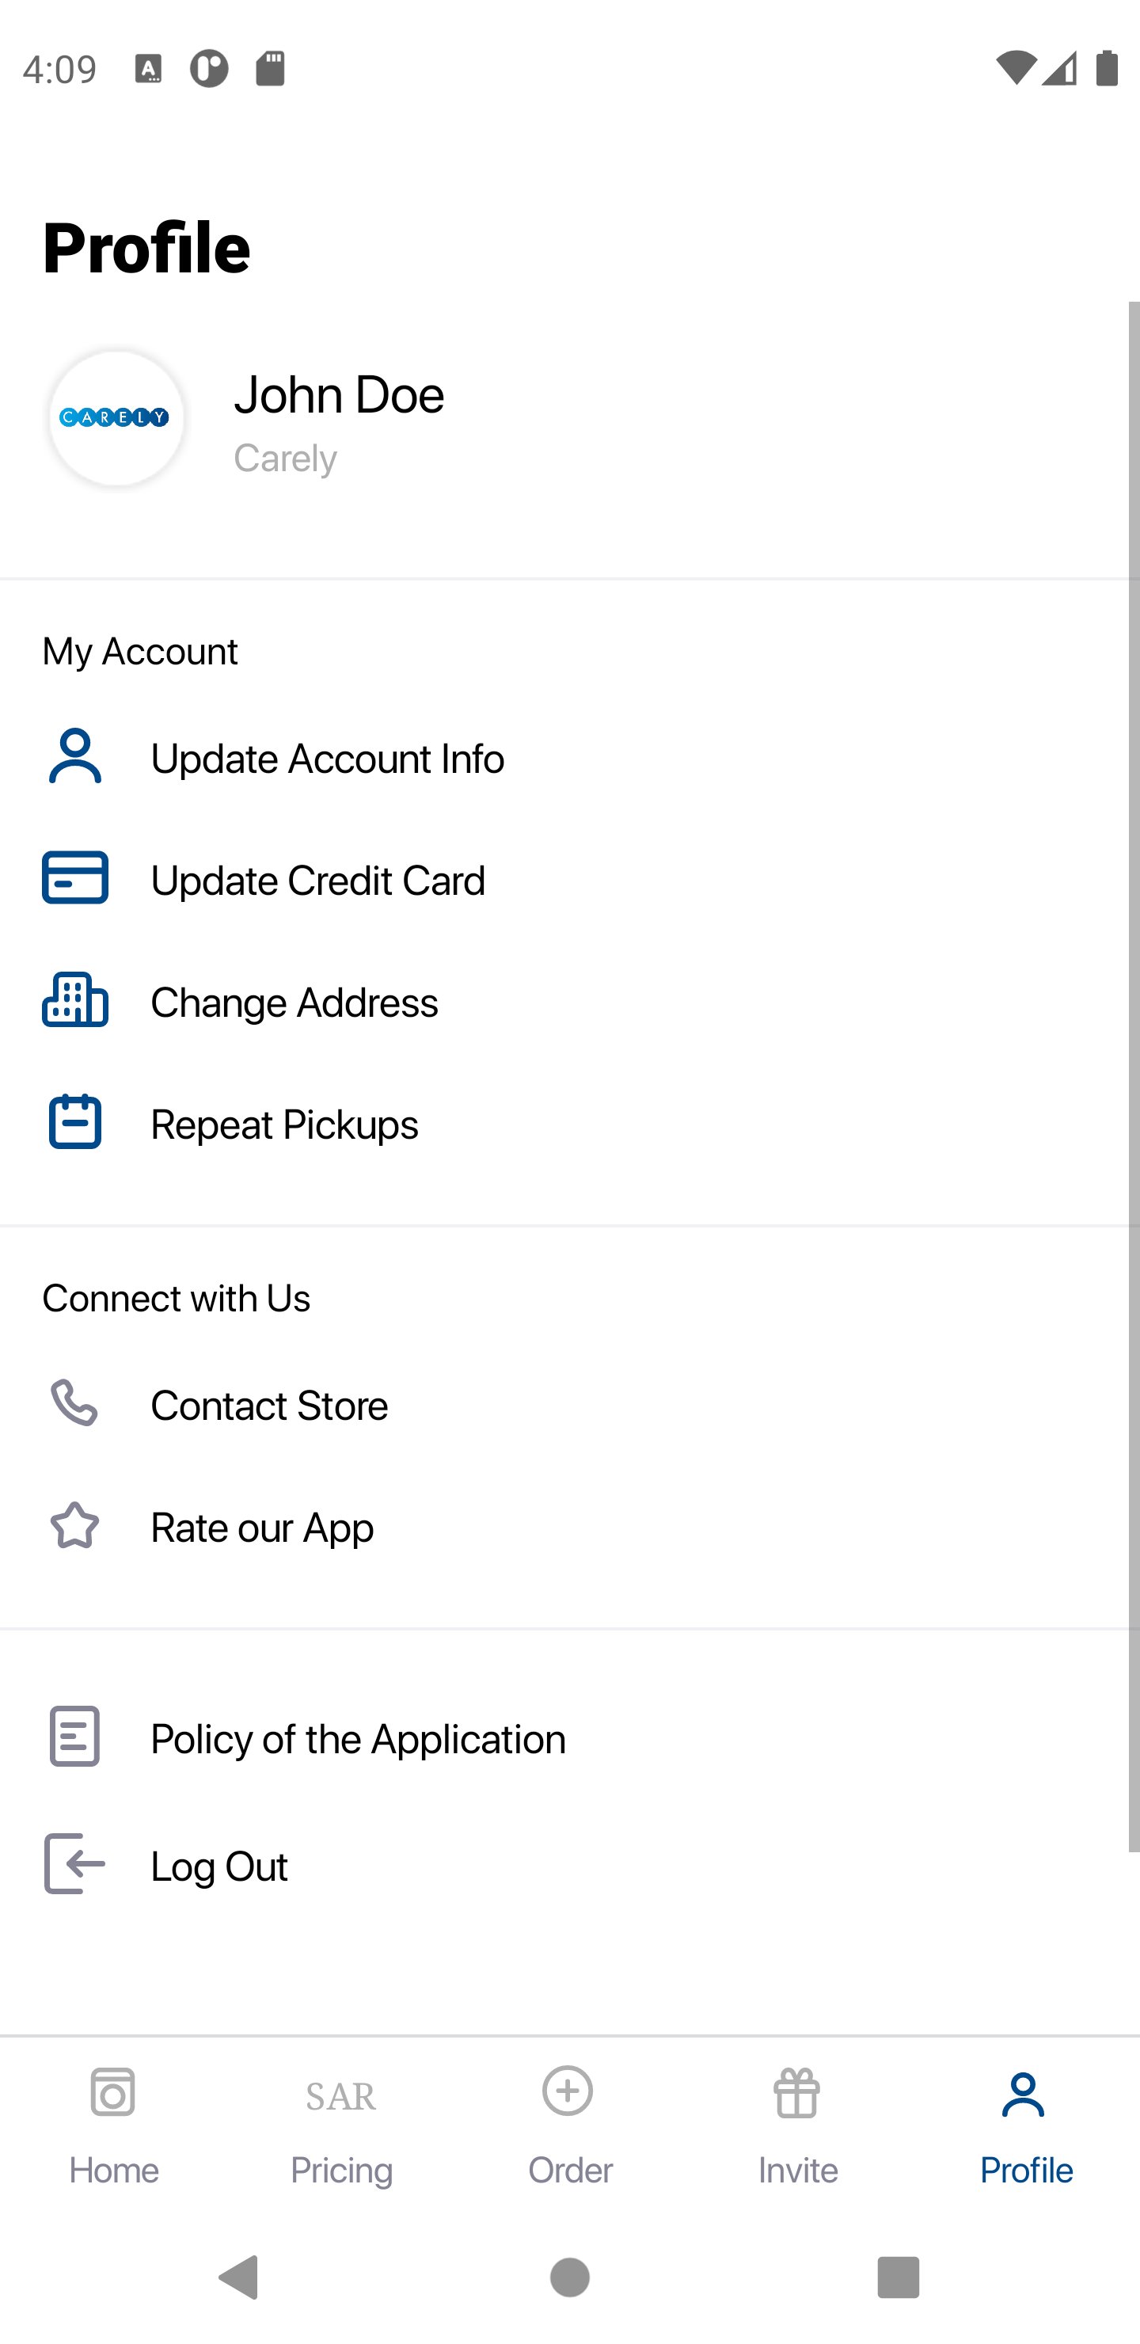Tap the credit card icon

point(74,878)
